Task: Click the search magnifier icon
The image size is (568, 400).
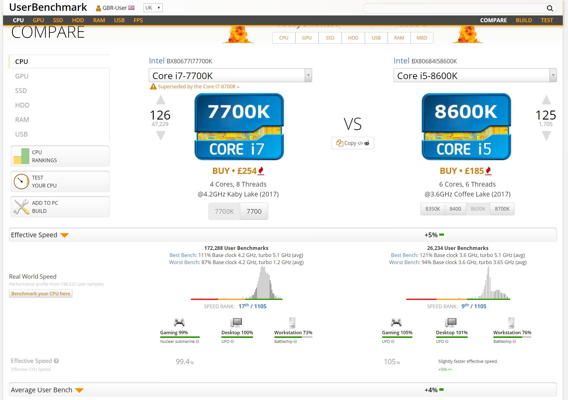Action: coord(550,8)
